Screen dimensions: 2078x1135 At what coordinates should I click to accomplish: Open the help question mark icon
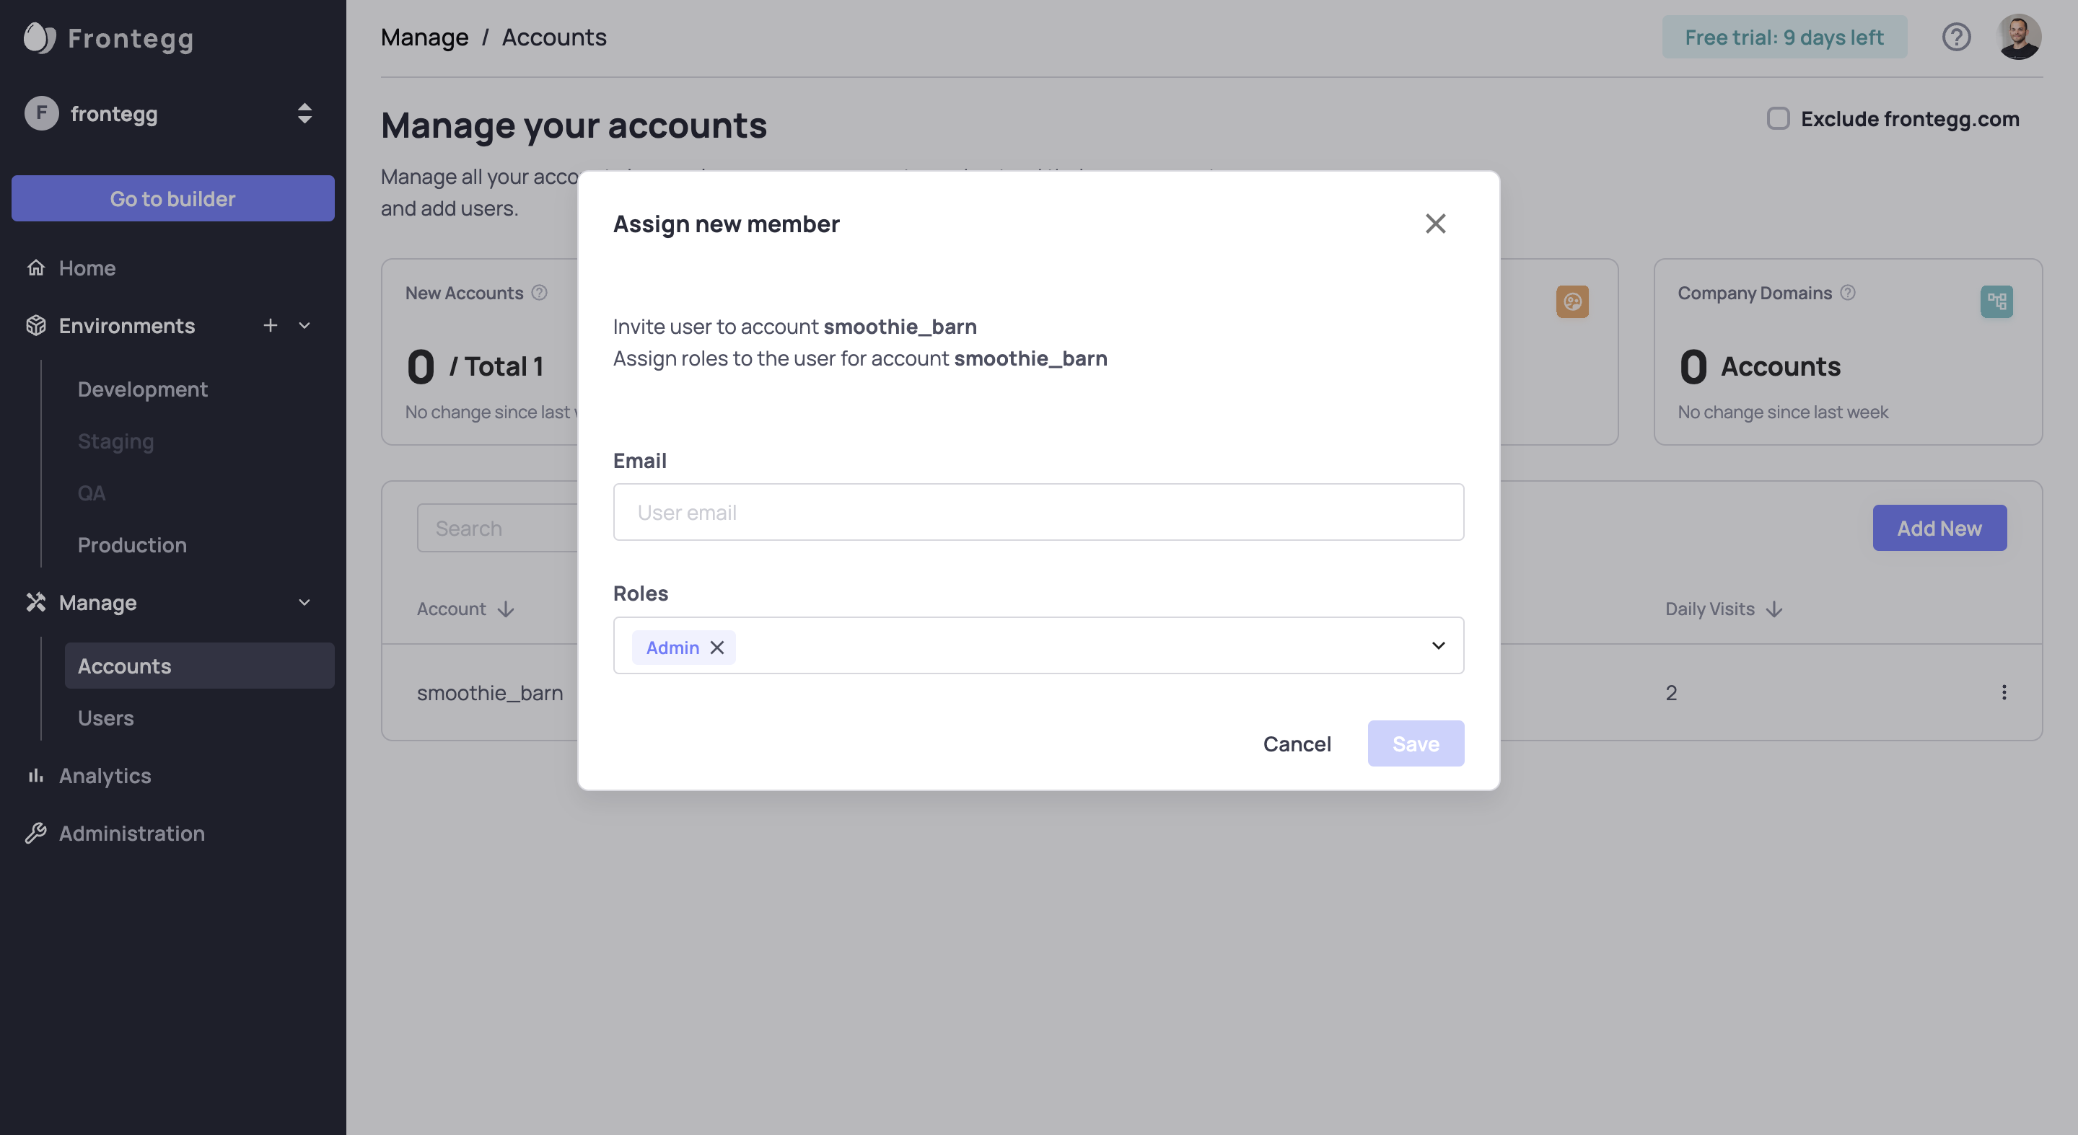tap(1955, 37)
